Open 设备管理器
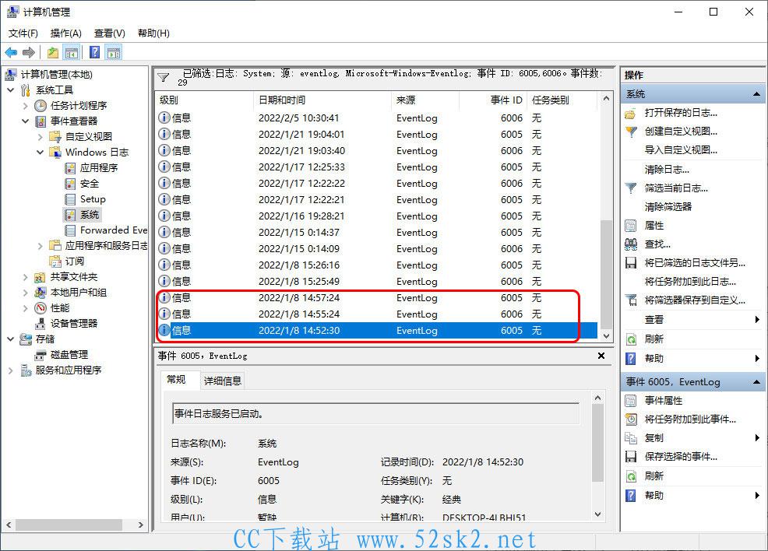The width and height of the screenshot is (768, 551). (73, 324)
